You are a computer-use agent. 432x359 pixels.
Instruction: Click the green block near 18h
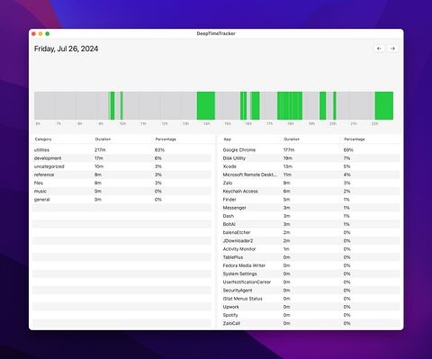pyautogui.click(x=290, y=105)
